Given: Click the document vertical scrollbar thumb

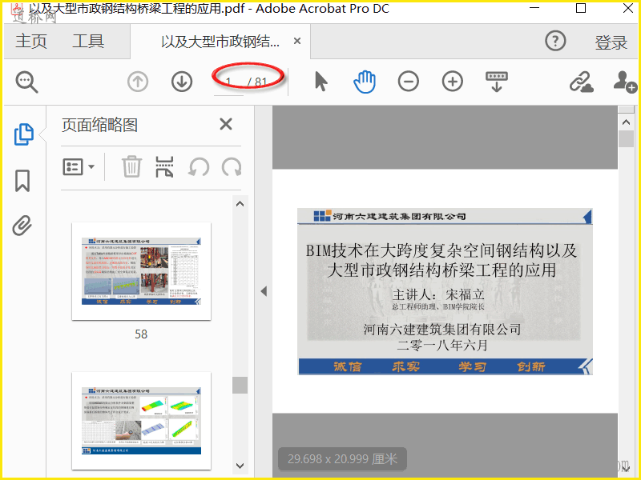Looking at the screenshot, I should [x=626, y=138].
